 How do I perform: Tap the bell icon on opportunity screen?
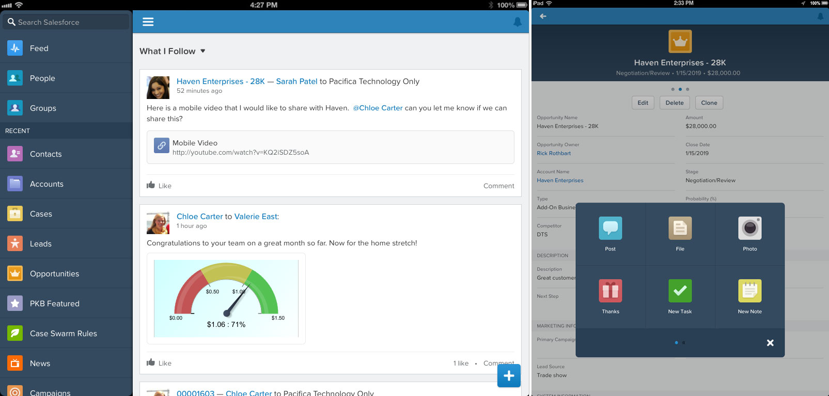point(820,16)
